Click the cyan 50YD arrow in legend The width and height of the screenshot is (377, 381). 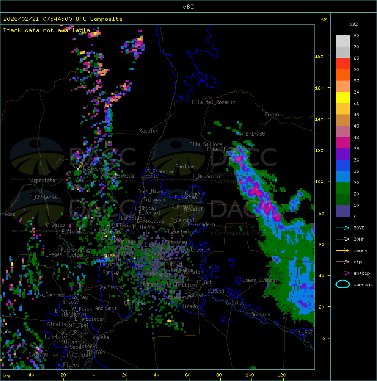tap(343, 228)
